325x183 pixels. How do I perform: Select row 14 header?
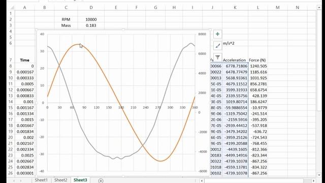[11, 102]
